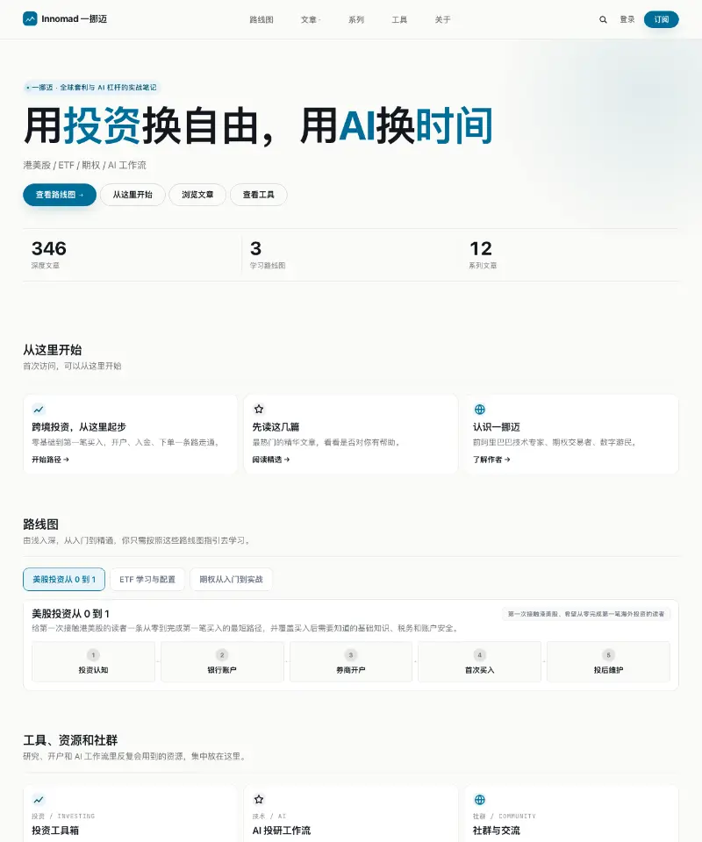Switch to 美股投资从 0 到 1 tab
The height and width of the screenshot is (842, 702).
(x=64, y=580)
